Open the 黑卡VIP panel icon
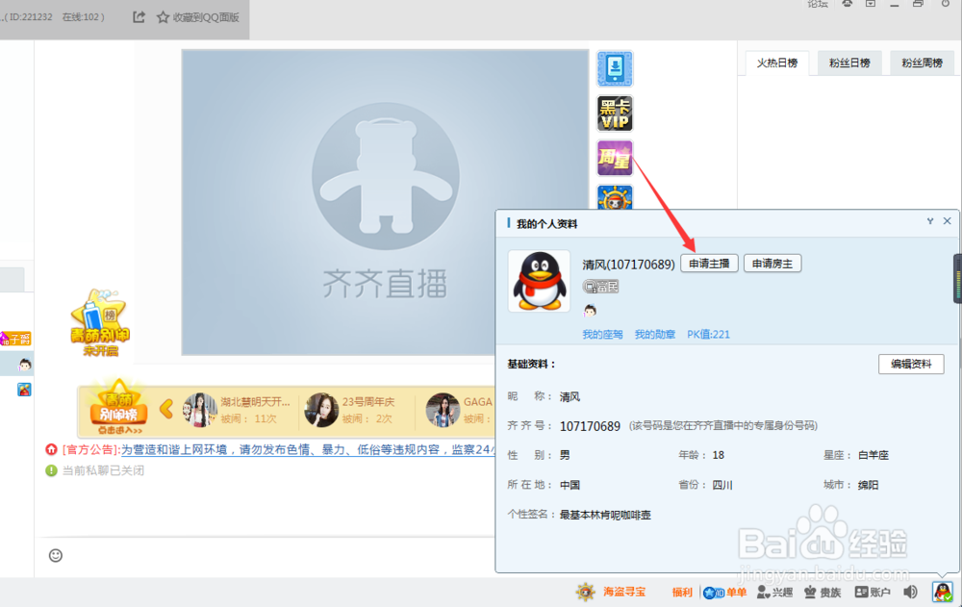The image size is (962, 607). pos(614,113)
